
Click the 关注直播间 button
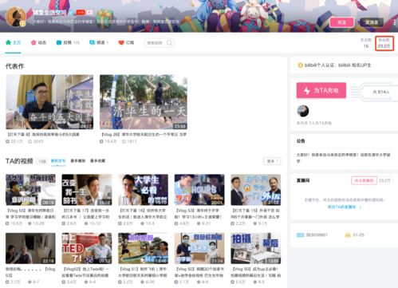[364, 180]
